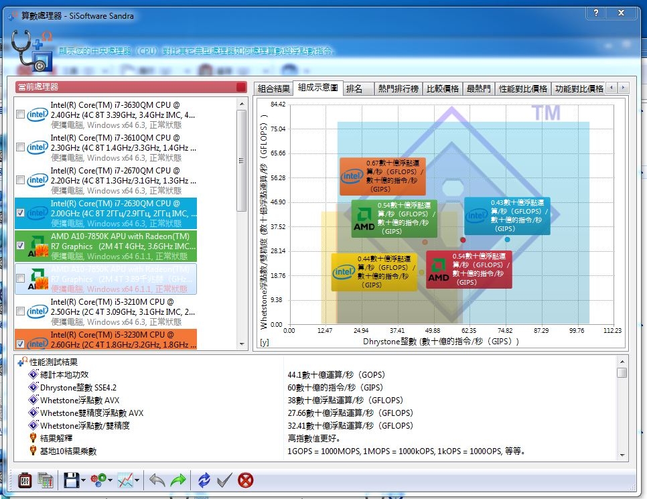Click the stethoscope module icon
647x499 pixels.
point(31,51)
